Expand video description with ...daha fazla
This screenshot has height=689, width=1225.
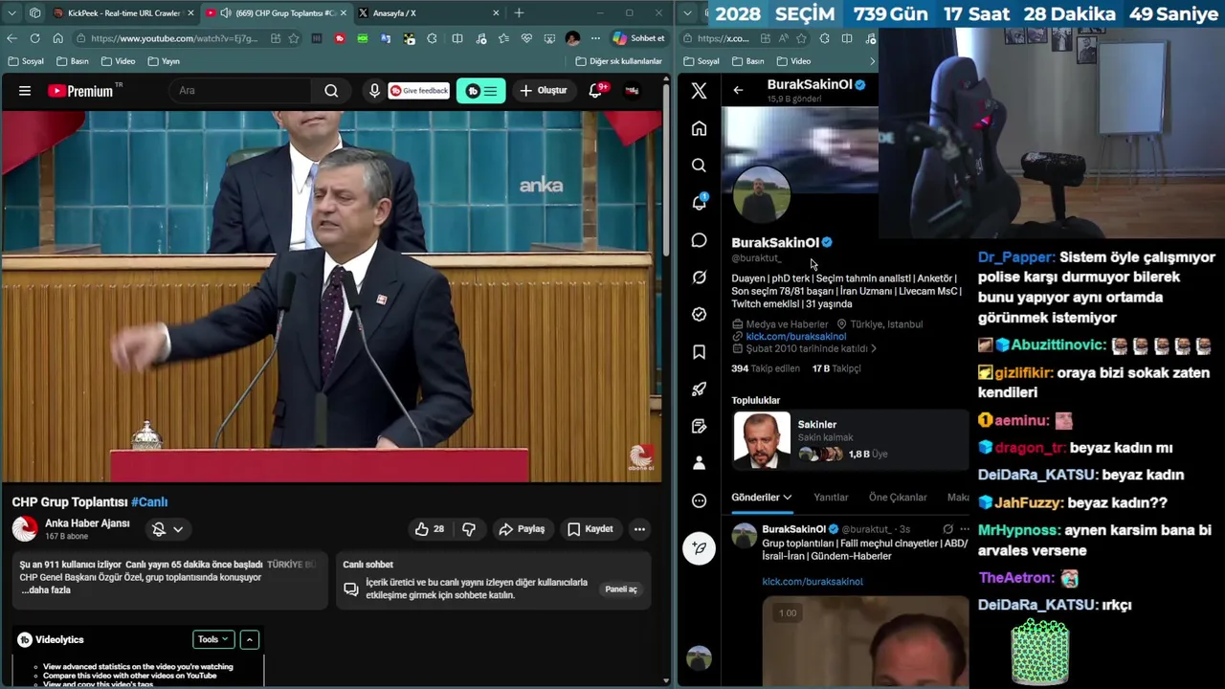point(45,590)
